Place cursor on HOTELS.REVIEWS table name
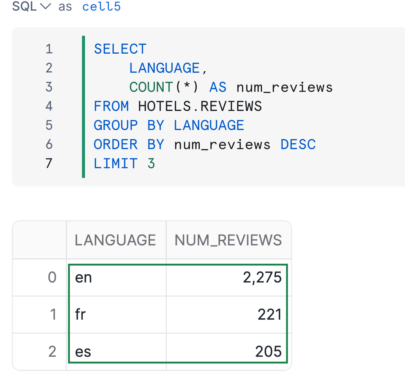 [x=200, y=106]
